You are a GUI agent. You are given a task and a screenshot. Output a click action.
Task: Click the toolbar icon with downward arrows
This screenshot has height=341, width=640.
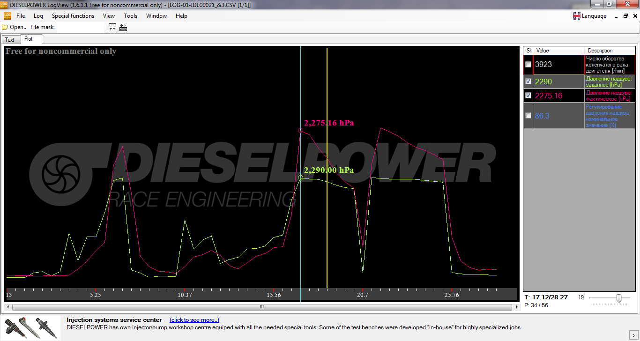(123, 27)
